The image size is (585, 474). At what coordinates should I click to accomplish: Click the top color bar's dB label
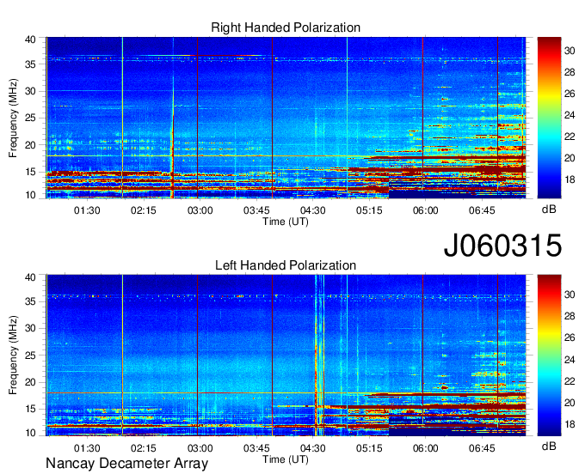(x=549, y=210)
